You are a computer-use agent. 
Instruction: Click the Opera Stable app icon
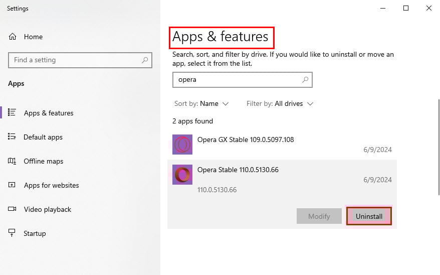[x=182, y=175]
